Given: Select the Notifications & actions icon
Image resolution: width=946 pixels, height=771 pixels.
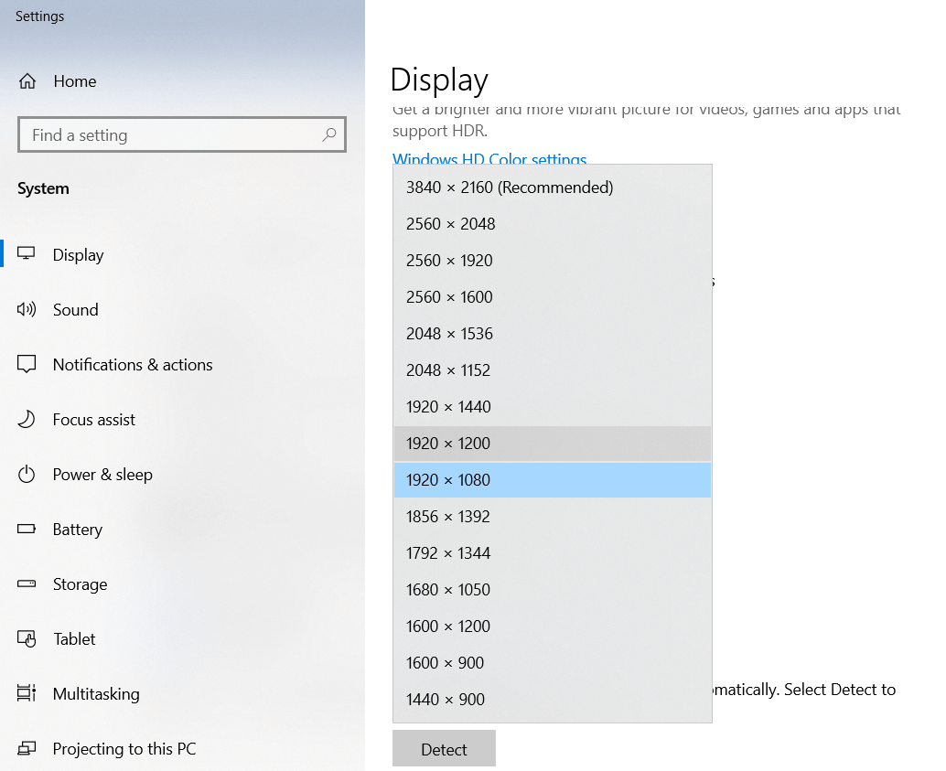Looking at the screenshot, I should coord(27,365).
